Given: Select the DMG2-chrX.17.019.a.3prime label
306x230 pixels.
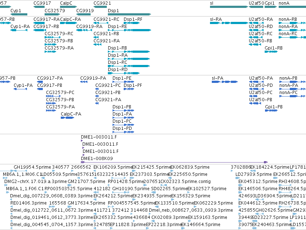Looking at the screenshot, I should [36, 182].
